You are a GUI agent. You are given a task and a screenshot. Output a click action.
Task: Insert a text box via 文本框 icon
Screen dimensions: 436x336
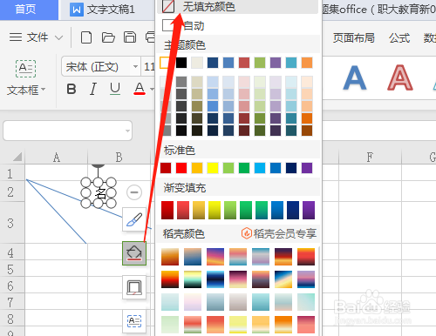[x=25, y=69]
